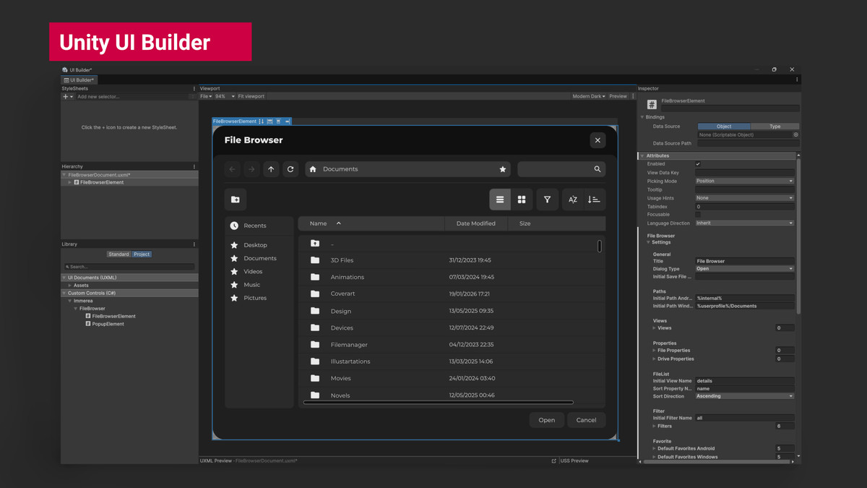This screenshot has height=488, width=867.
Task: Switch Library to Project mode
Action: [142, 254]
